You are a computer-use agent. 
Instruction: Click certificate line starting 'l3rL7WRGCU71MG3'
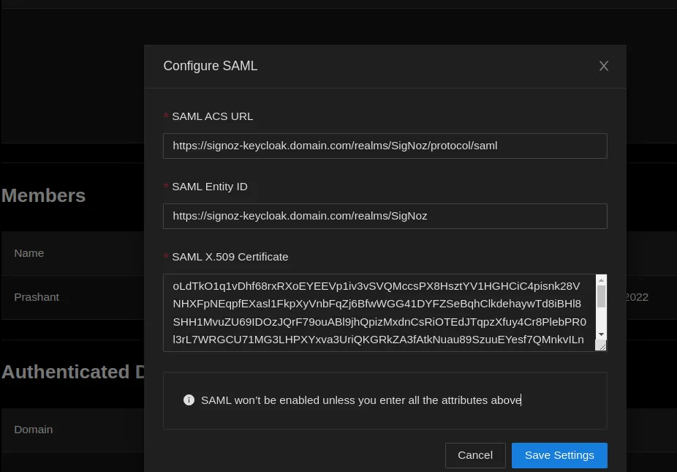point(378,340)
